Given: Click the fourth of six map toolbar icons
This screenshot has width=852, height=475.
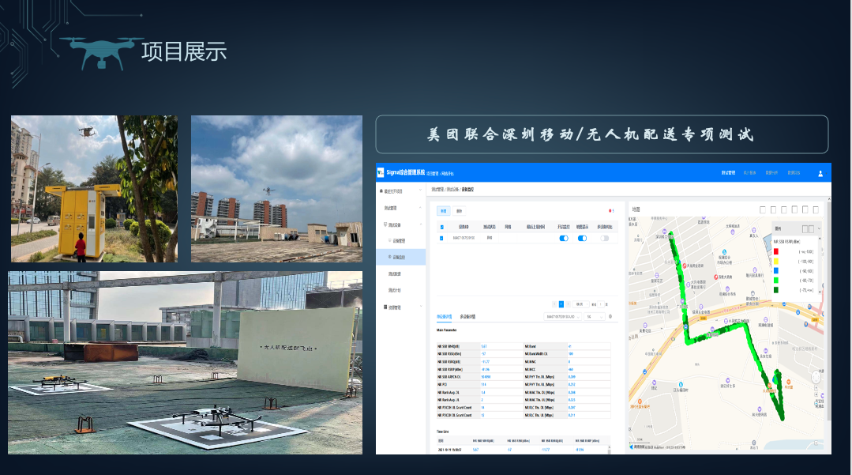Looking at the screenshot, I should (794, 209).
